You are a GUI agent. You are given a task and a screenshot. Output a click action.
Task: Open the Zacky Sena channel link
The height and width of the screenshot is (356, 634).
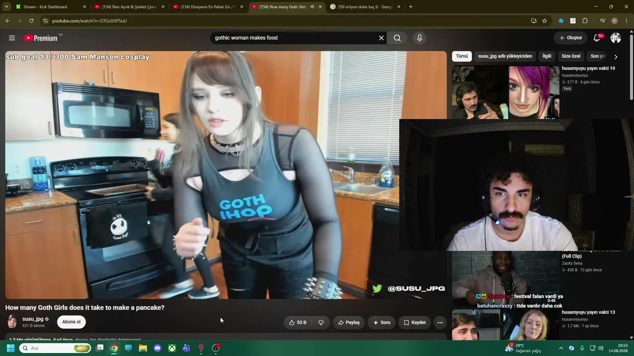click(572, 264)
